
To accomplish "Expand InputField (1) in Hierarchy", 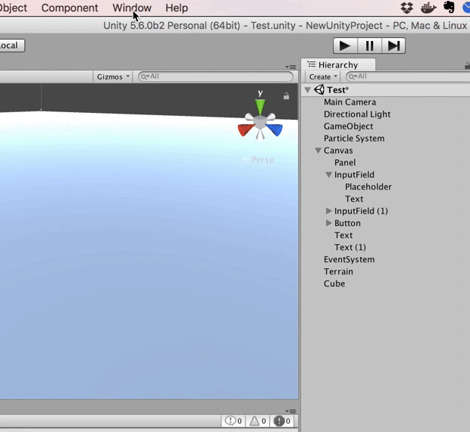I will pos(328,211).
